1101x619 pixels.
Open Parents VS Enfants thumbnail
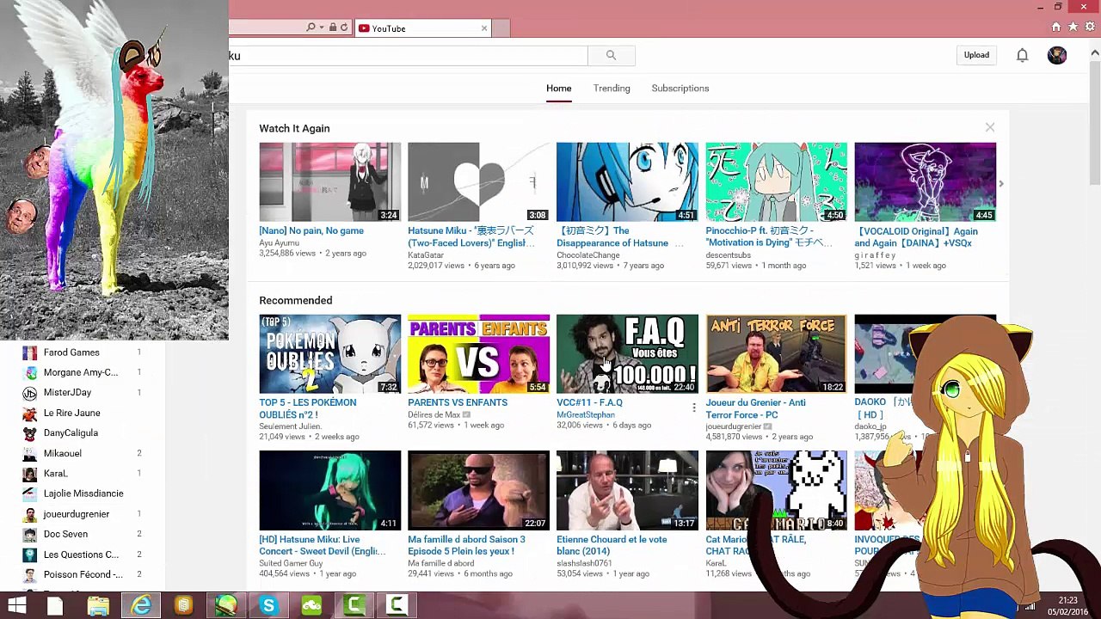coord(478,354)
